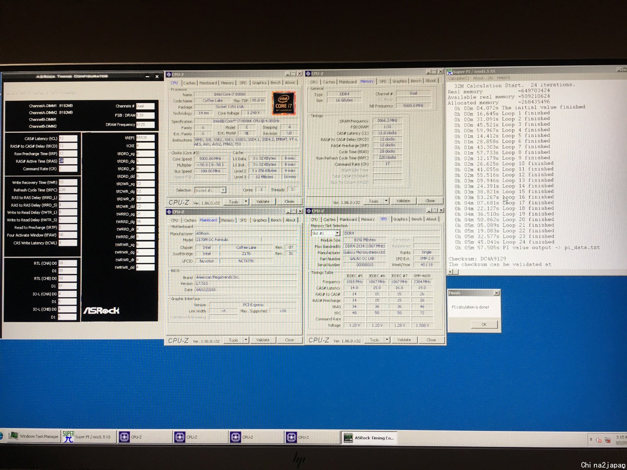Open Help menu in Super PI
Screen dimensions: 627x470
pos(503,78)
